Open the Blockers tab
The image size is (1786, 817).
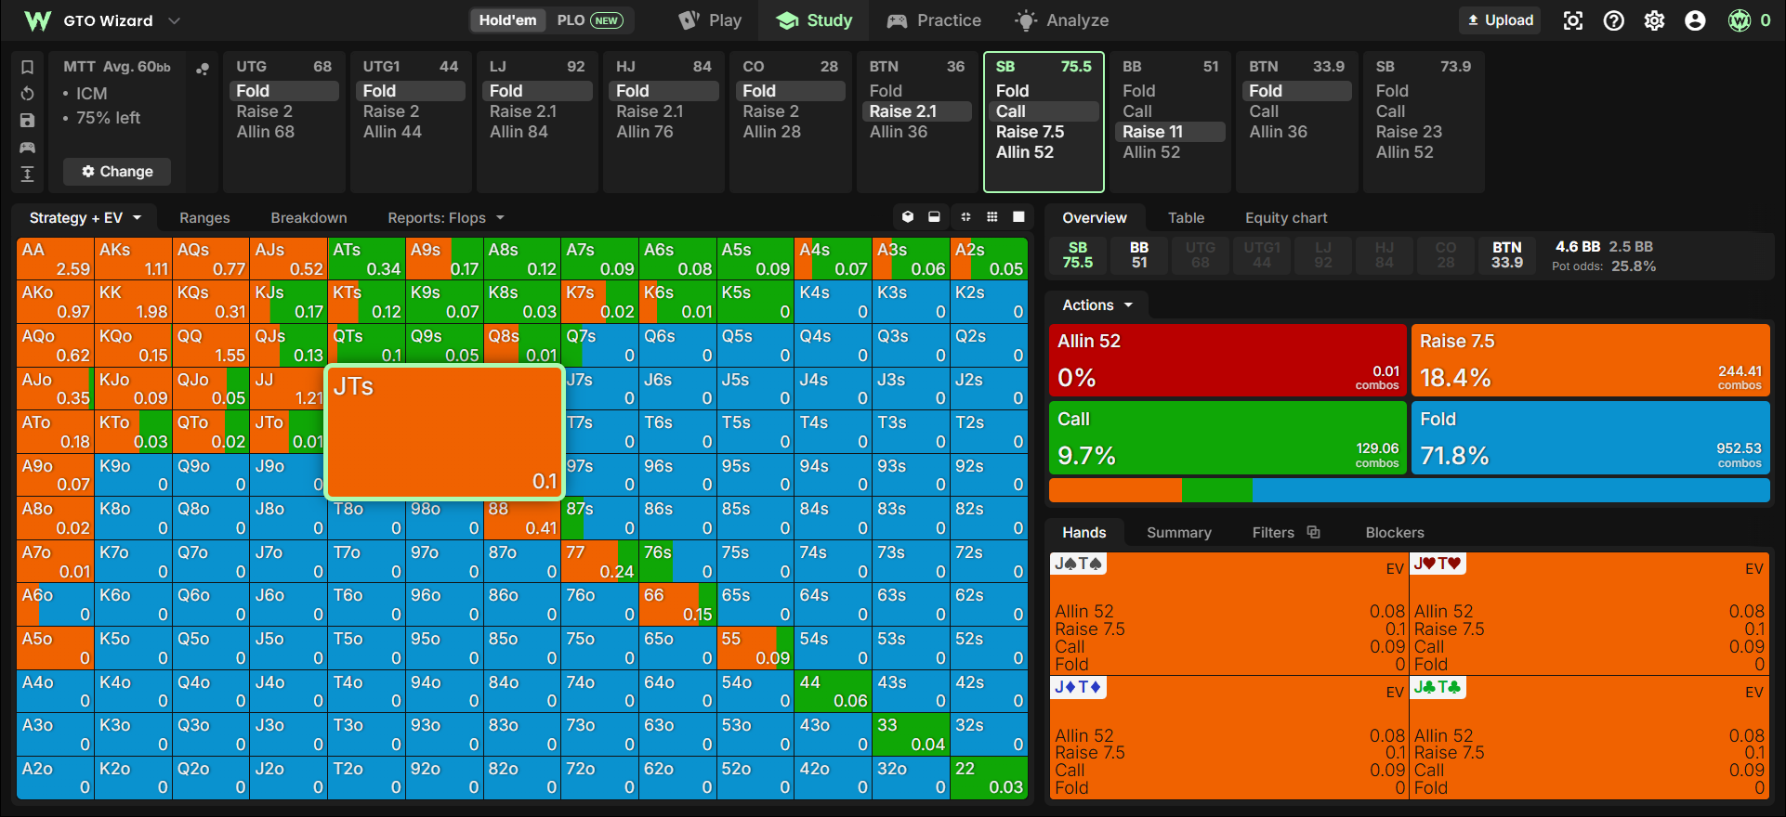pos(1395,533)
